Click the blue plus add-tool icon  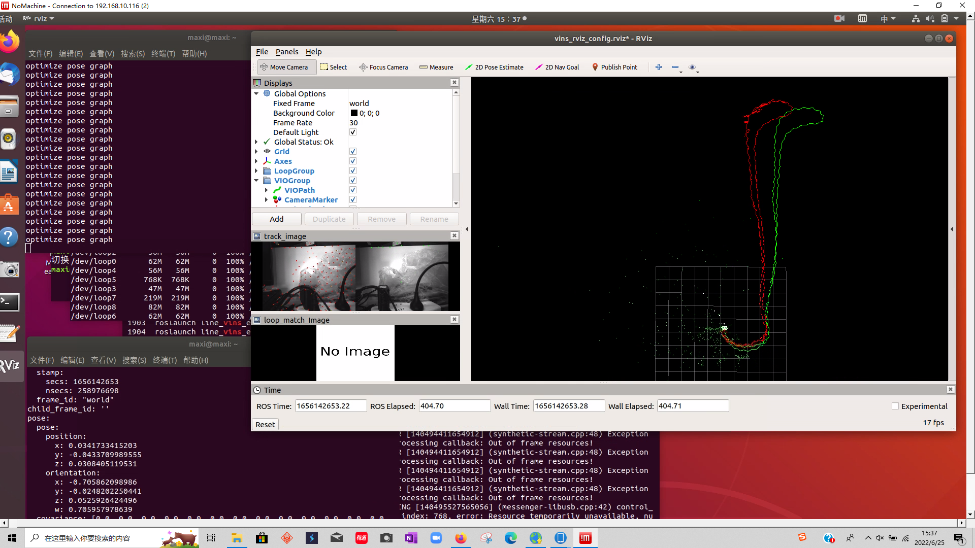[x=659, y=67]
